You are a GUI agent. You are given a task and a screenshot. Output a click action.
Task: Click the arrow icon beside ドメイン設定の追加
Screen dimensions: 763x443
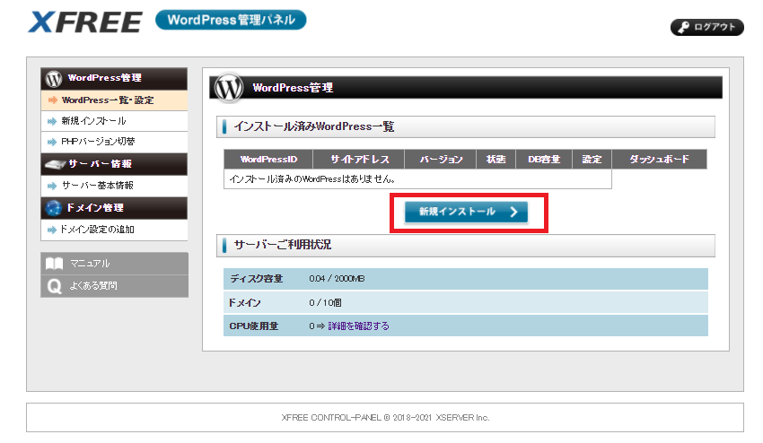51,230
